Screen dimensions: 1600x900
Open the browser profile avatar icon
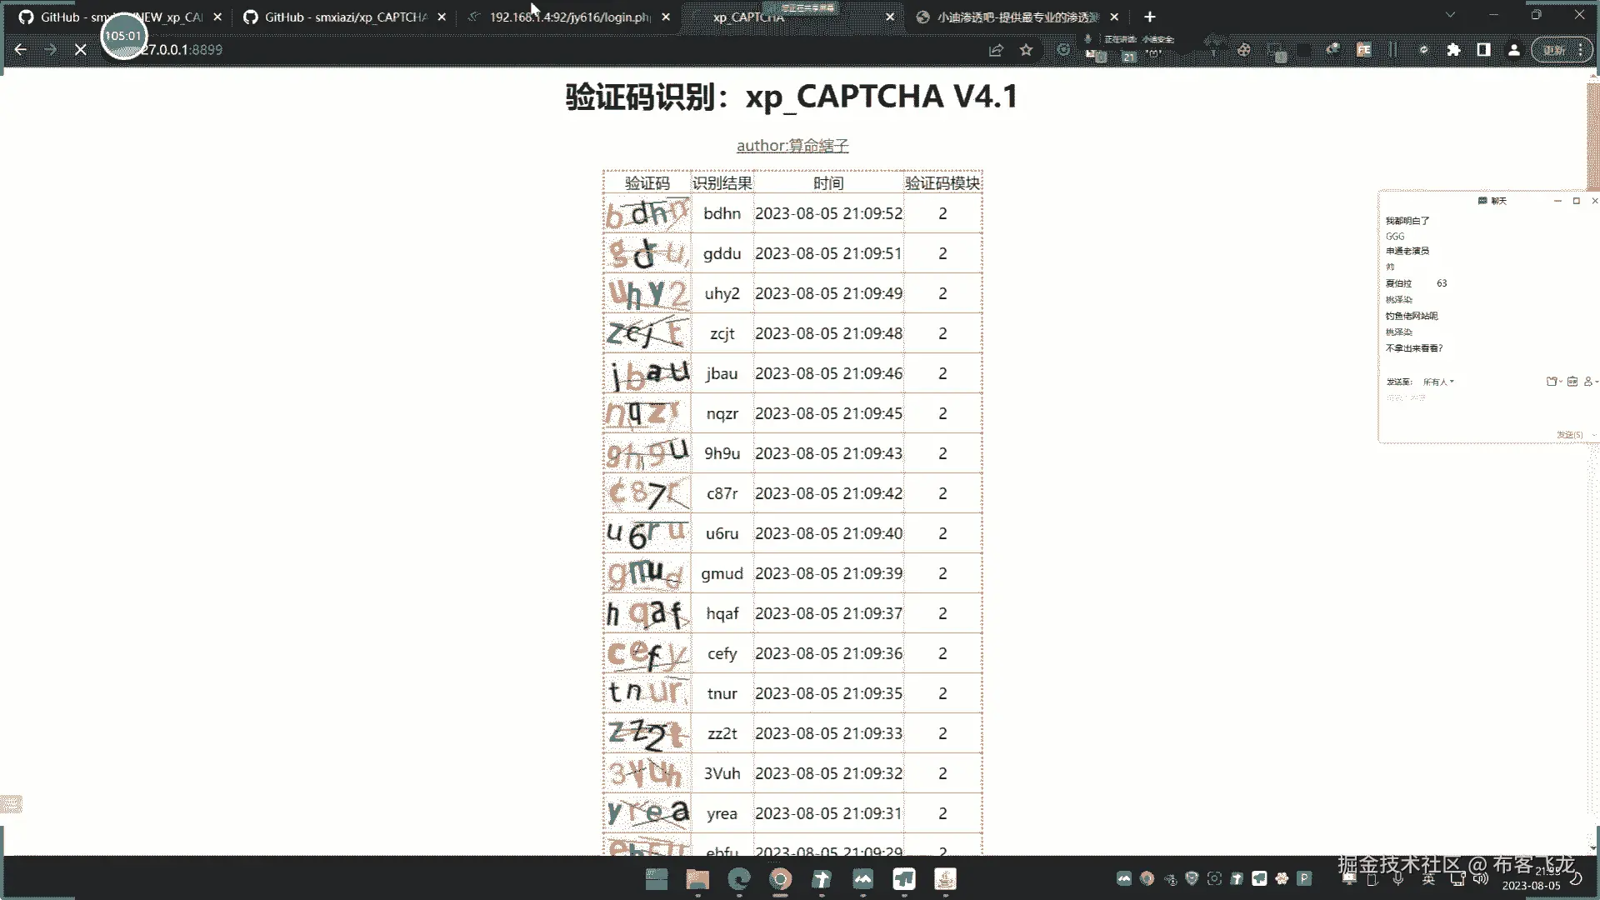pos(1513,50)
